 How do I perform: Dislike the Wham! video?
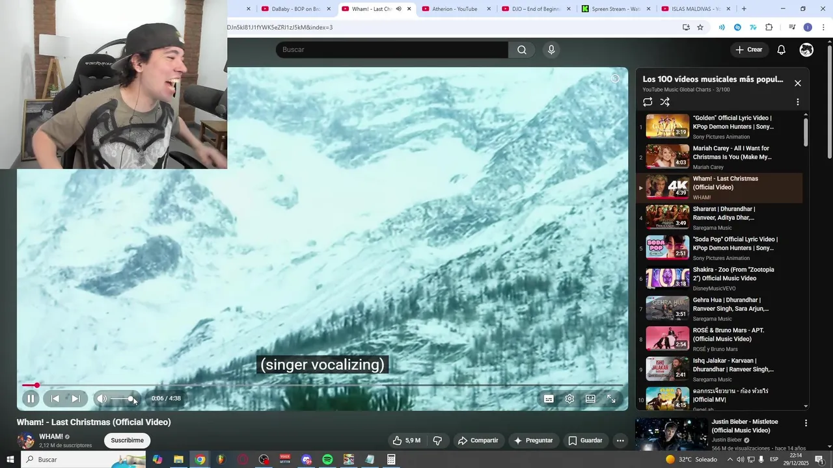click(x=437, y=440)
